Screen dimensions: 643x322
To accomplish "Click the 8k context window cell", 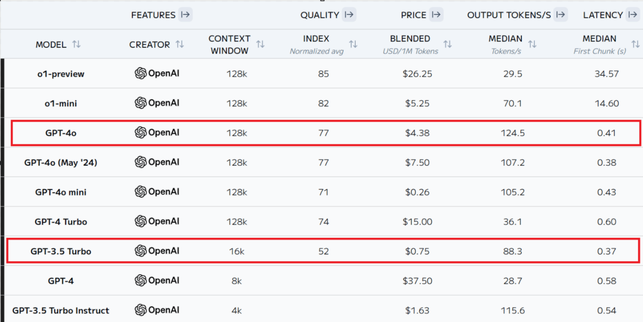I will pyautogui.click(x=236, y=281).
